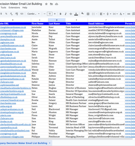
Task: Open the sheet tab options arrow
Action: pos(50,143)
